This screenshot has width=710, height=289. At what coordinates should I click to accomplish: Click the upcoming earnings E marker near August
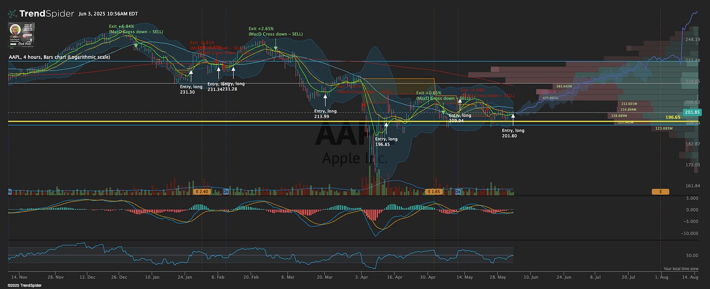click(x=660, y=192)
